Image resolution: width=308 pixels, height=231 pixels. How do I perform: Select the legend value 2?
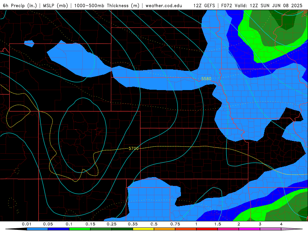[239, 224]
